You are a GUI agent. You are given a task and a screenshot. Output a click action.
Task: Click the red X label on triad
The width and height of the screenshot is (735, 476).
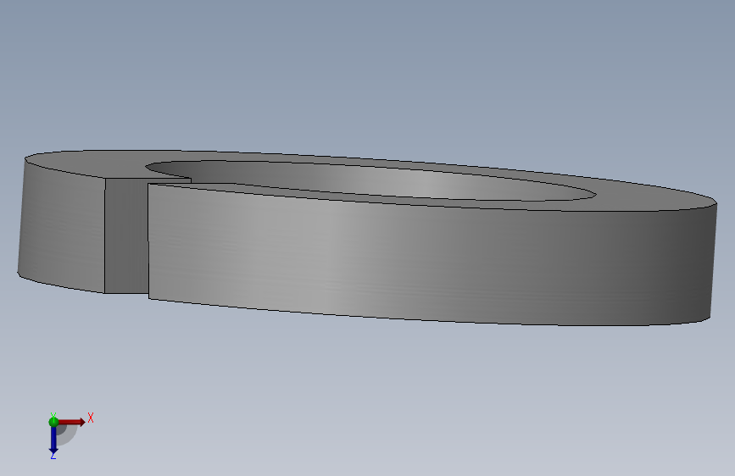click(91, 418)
